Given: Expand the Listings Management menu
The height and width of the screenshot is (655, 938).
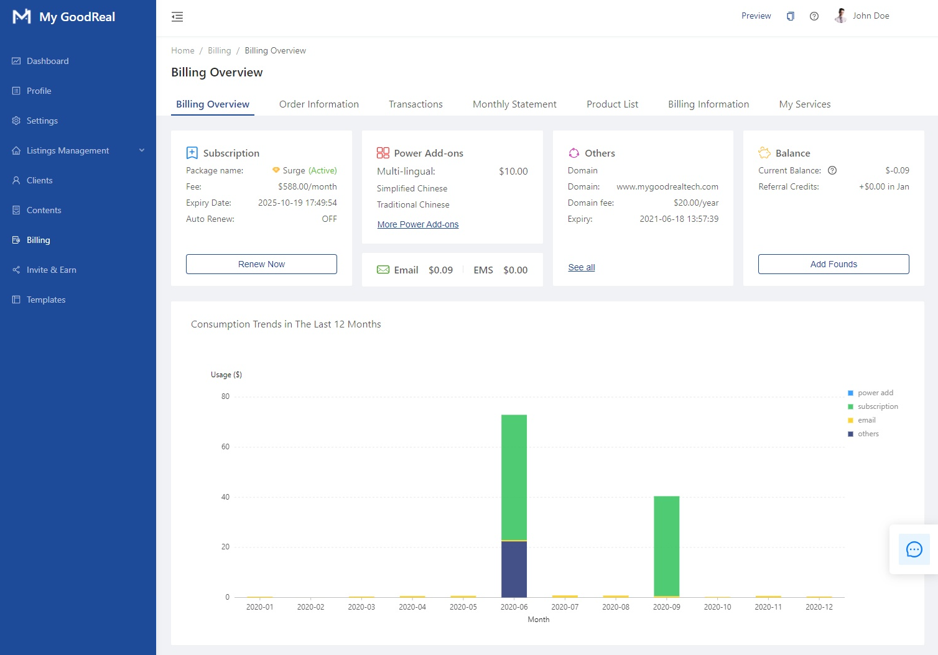Looking at the screenshot, I should pos(142,150).
